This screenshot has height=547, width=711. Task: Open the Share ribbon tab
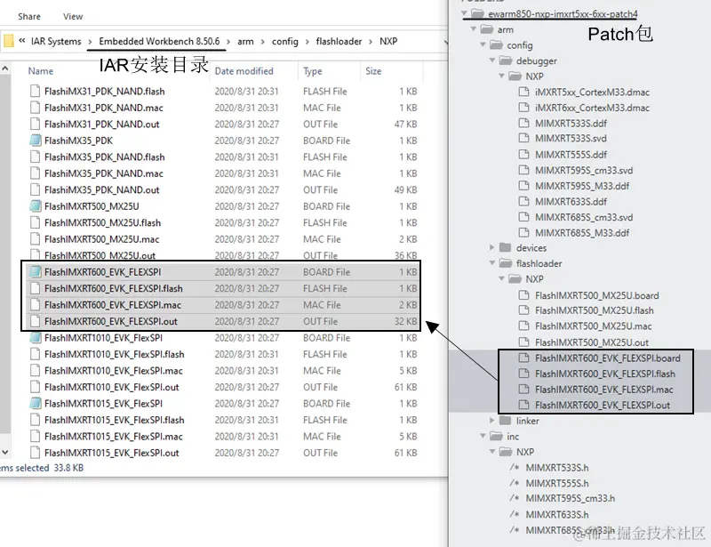pyautogui.click(x=29, y=16)
